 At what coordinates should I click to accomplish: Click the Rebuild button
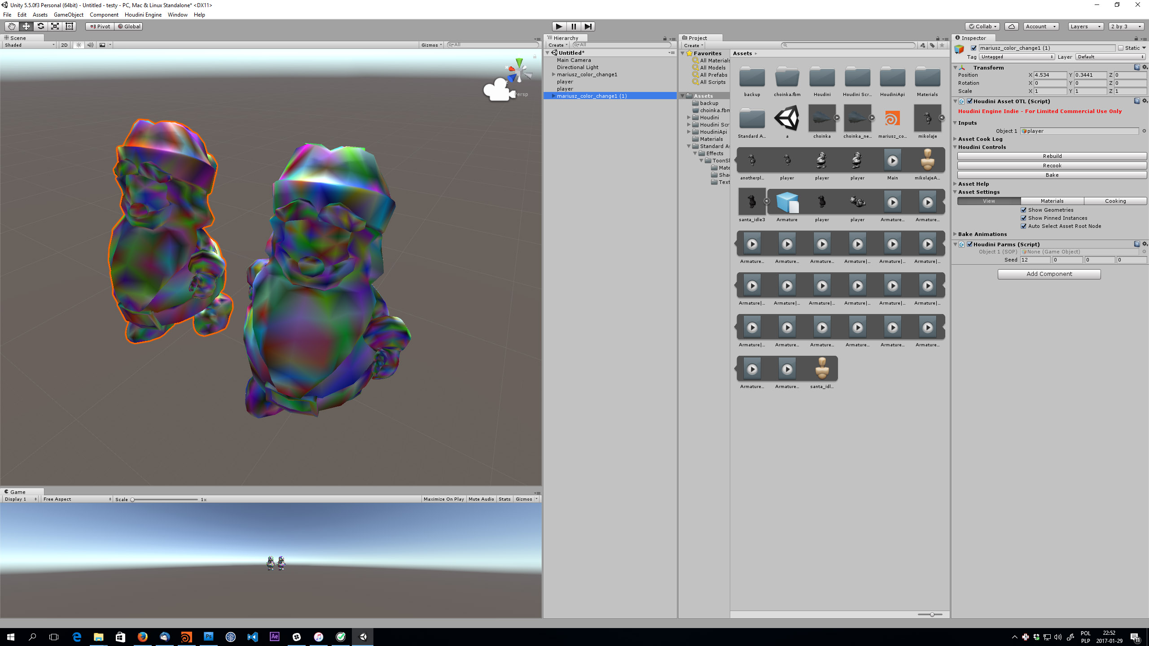1052,156
